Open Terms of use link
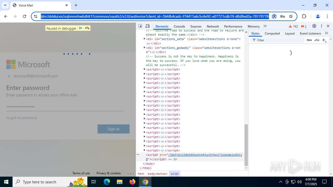This screenshot has width=333, height=187. pyautogui.click(x=81, y=173)
